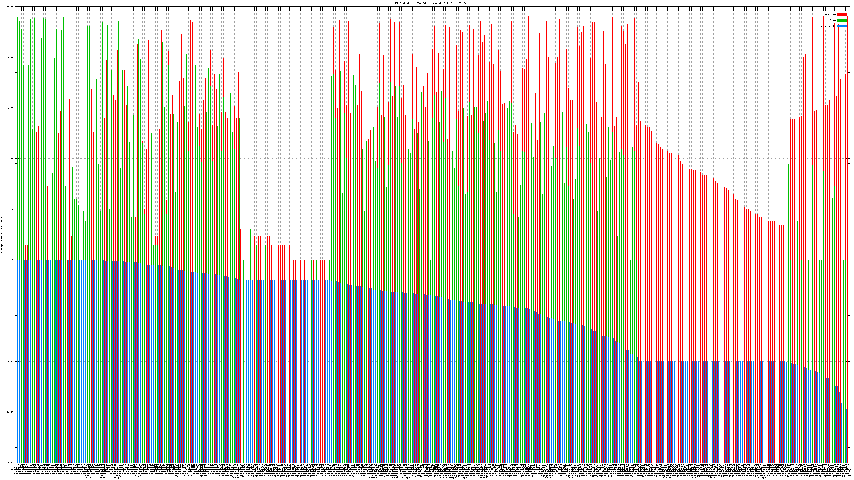Click the 0.0001 y-axis tick label
Viewport: 854px width, 480px height.
[10, 463]
